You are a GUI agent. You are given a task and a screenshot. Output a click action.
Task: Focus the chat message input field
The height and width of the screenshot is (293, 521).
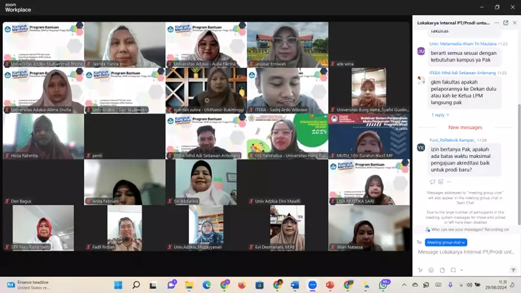pos(466,252)
